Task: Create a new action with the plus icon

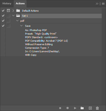Action: point(90,108)
